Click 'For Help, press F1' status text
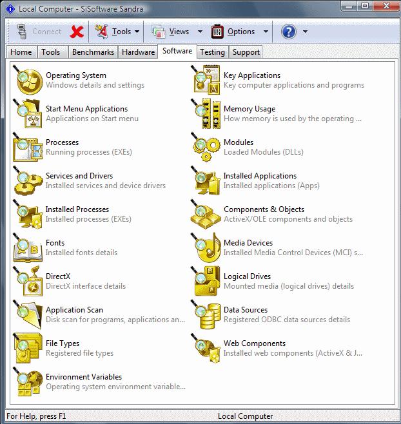Image resolution: width=401 pixels, height=424 pixels. [x=36, y=416]
